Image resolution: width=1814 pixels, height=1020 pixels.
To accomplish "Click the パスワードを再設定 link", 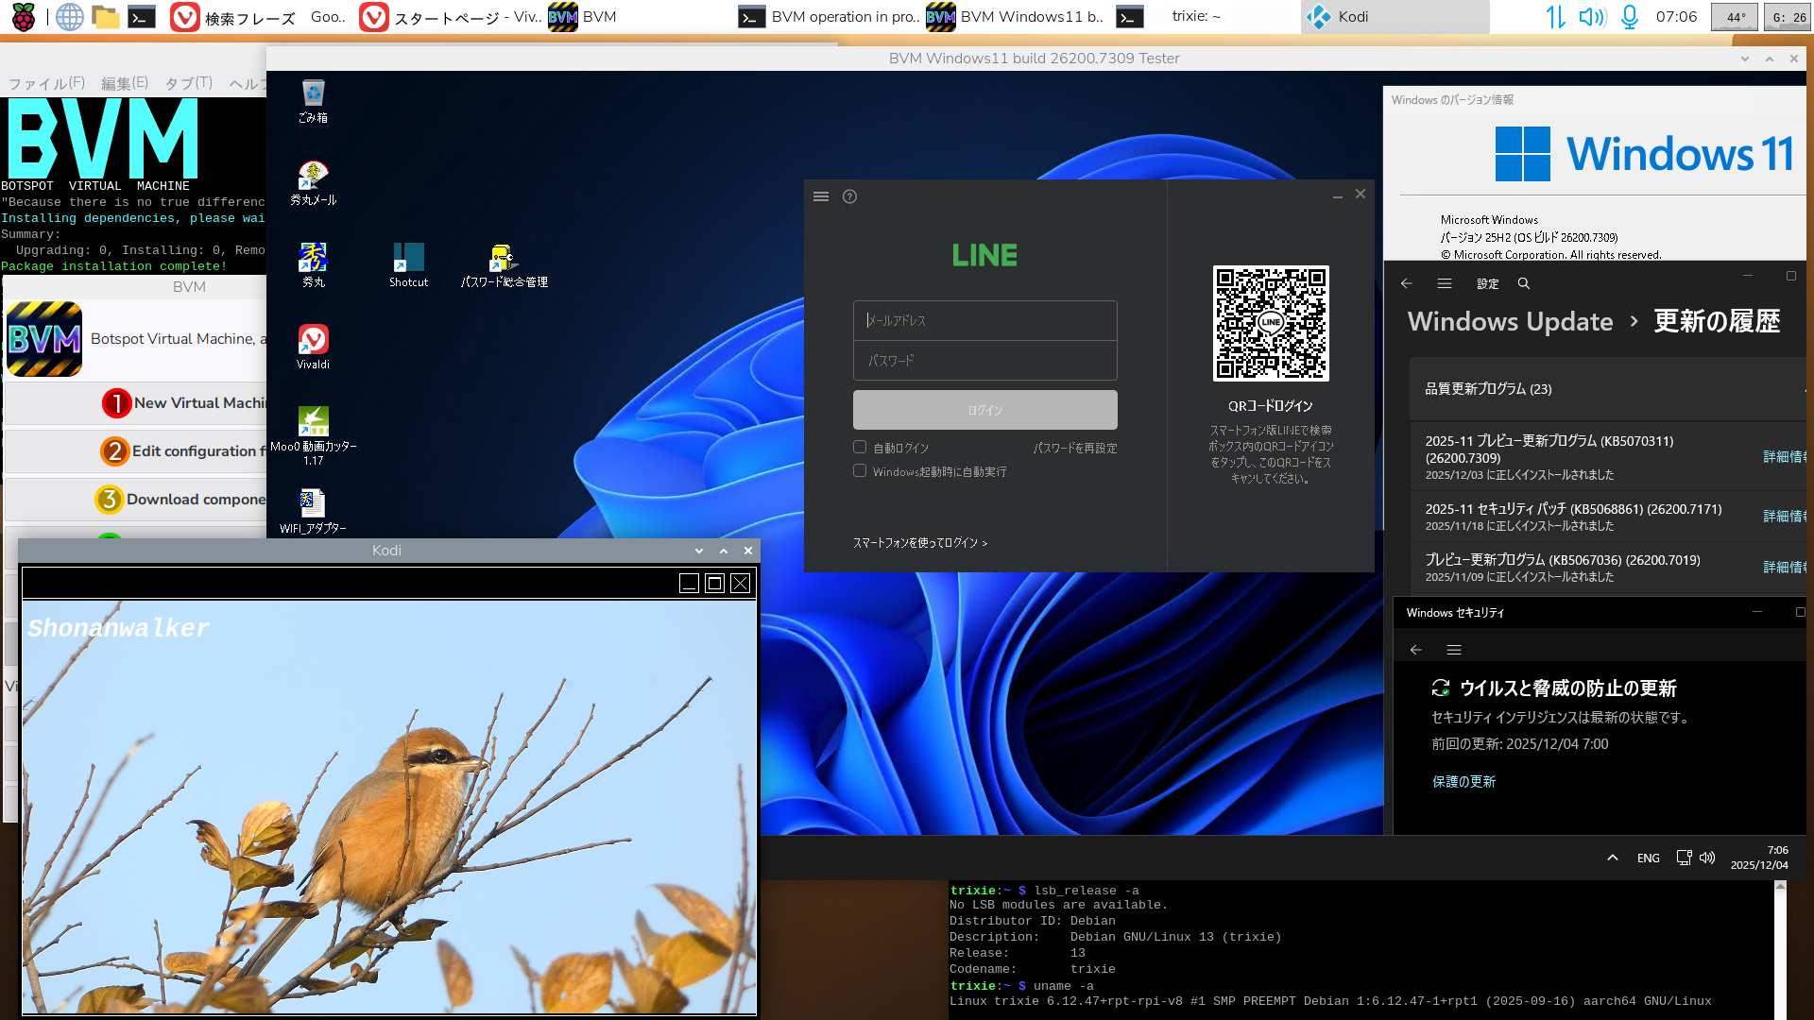I will tap(1074, 449).
